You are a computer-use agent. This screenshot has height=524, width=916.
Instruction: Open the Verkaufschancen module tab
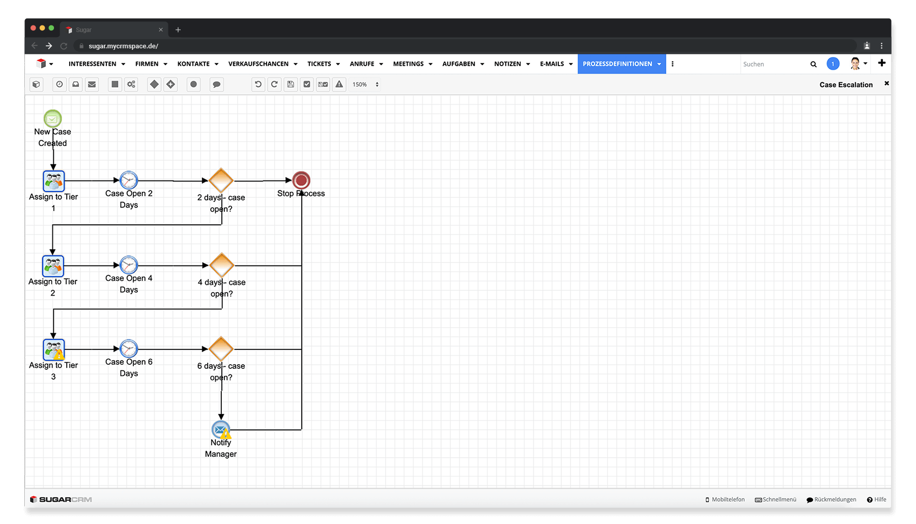point(258,64)
